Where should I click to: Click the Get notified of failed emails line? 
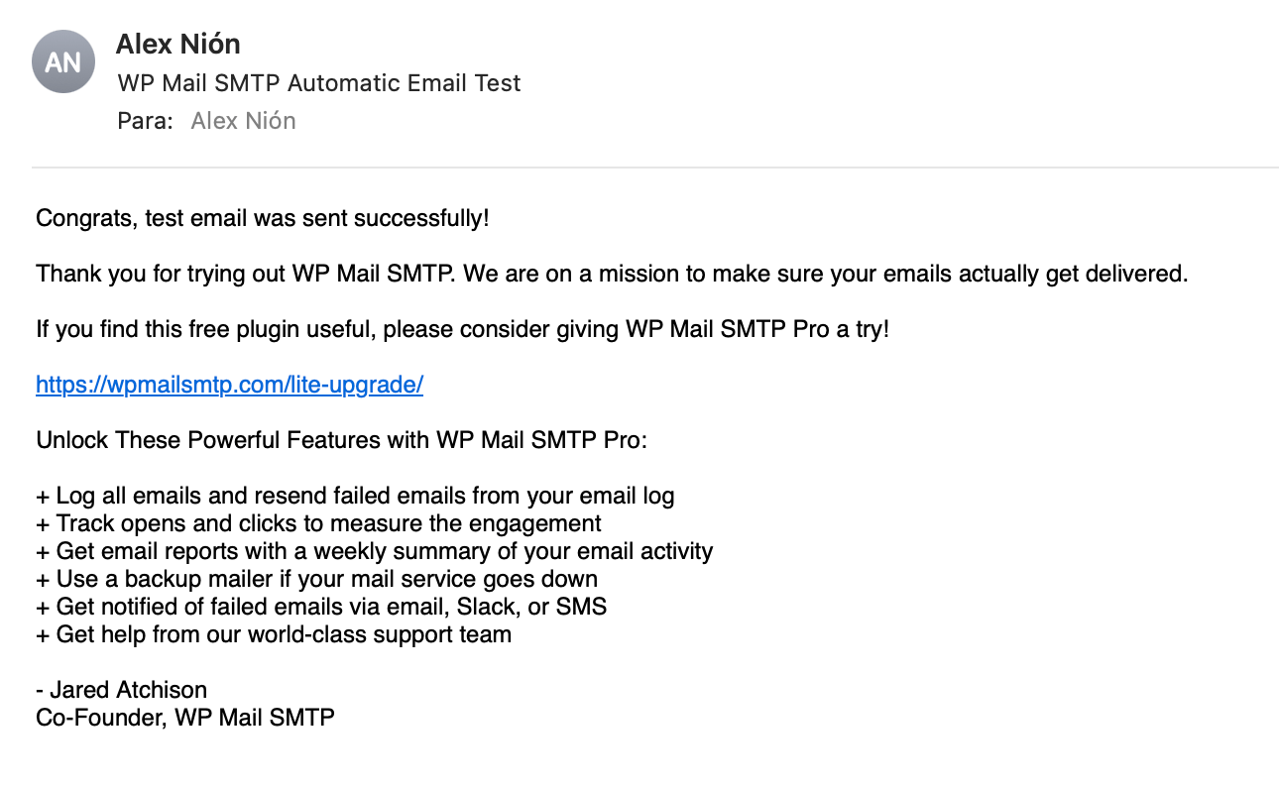321,607
